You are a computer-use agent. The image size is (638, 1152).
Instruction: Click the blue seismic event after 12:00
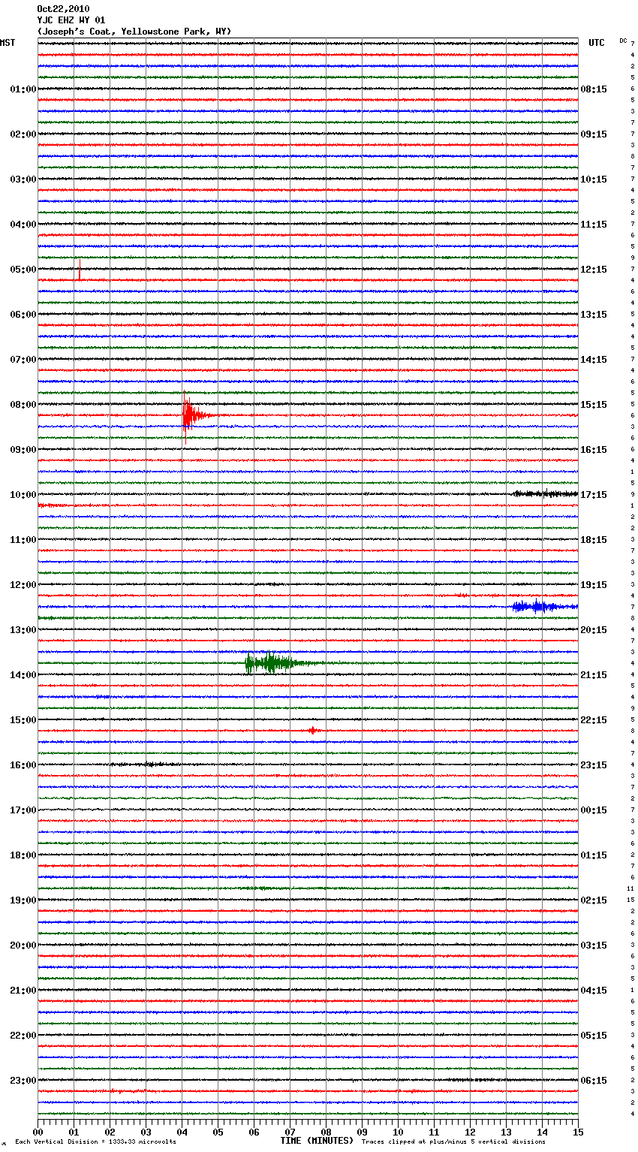point(545,606)
